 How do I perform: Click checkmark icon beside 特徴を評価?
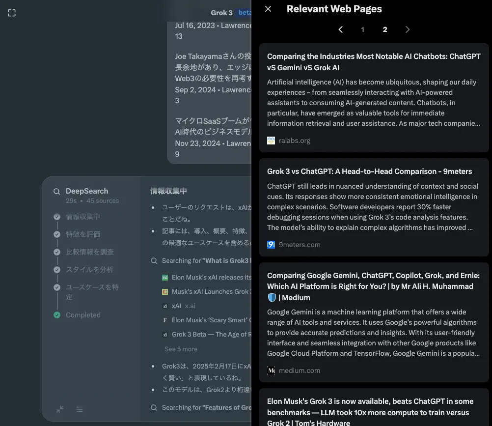57,234
